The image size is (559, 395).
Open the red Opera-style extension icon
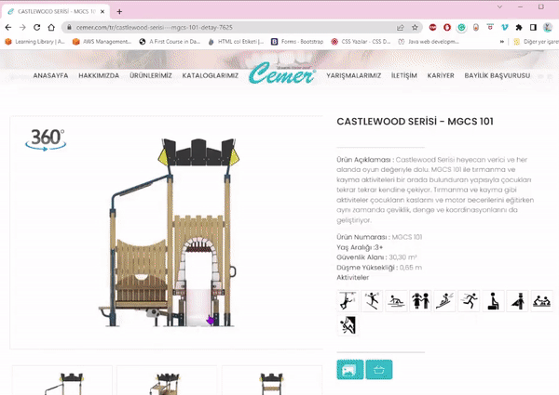pos(447,27)
